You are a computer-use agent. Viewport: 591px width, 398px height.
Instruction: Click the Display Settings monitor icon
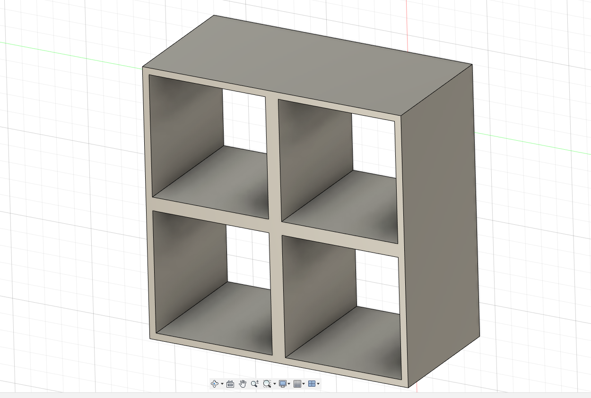tap(283, 384)
